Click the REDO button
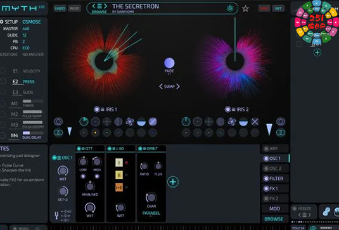Viewport: 339px width, 230px height. coord(74,8)
